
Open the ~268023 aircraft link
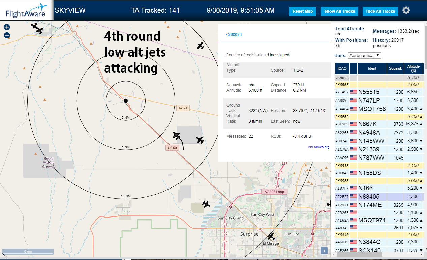tap(234, 34)
